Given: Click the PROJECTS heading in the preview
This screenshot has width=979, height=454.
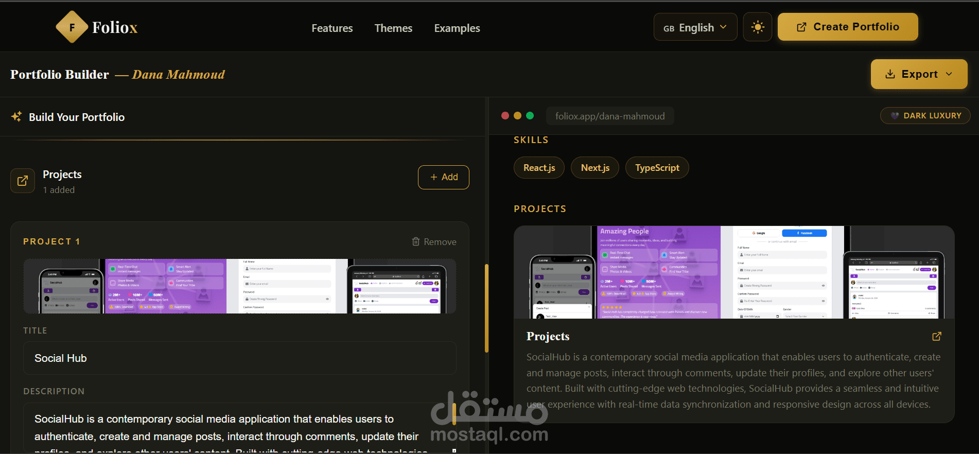Looking at the screenshot, I should (x=540, y=209).
